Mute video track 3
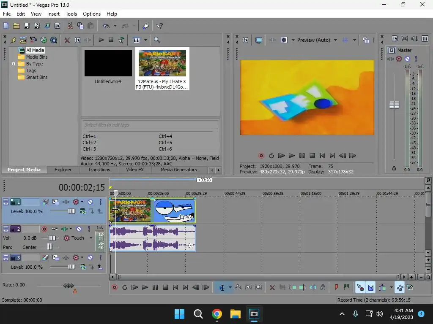The width and height of the screenshot is (433, 324). [x=90, y=258]
